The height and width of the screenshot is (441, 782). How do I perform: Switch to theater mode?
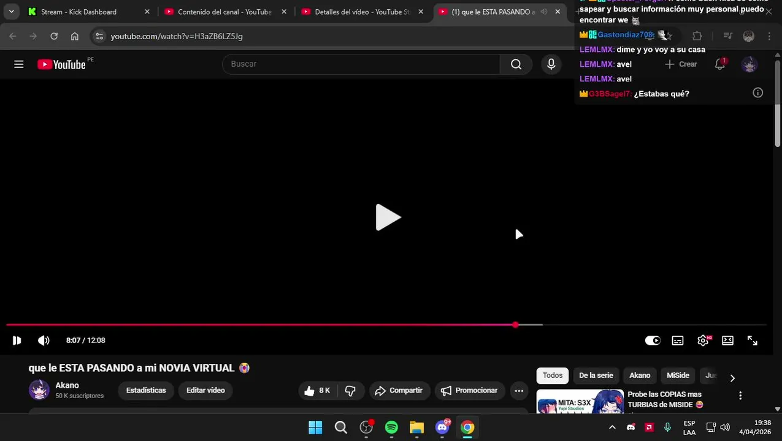pyautogui.click(x=727, y=341)
